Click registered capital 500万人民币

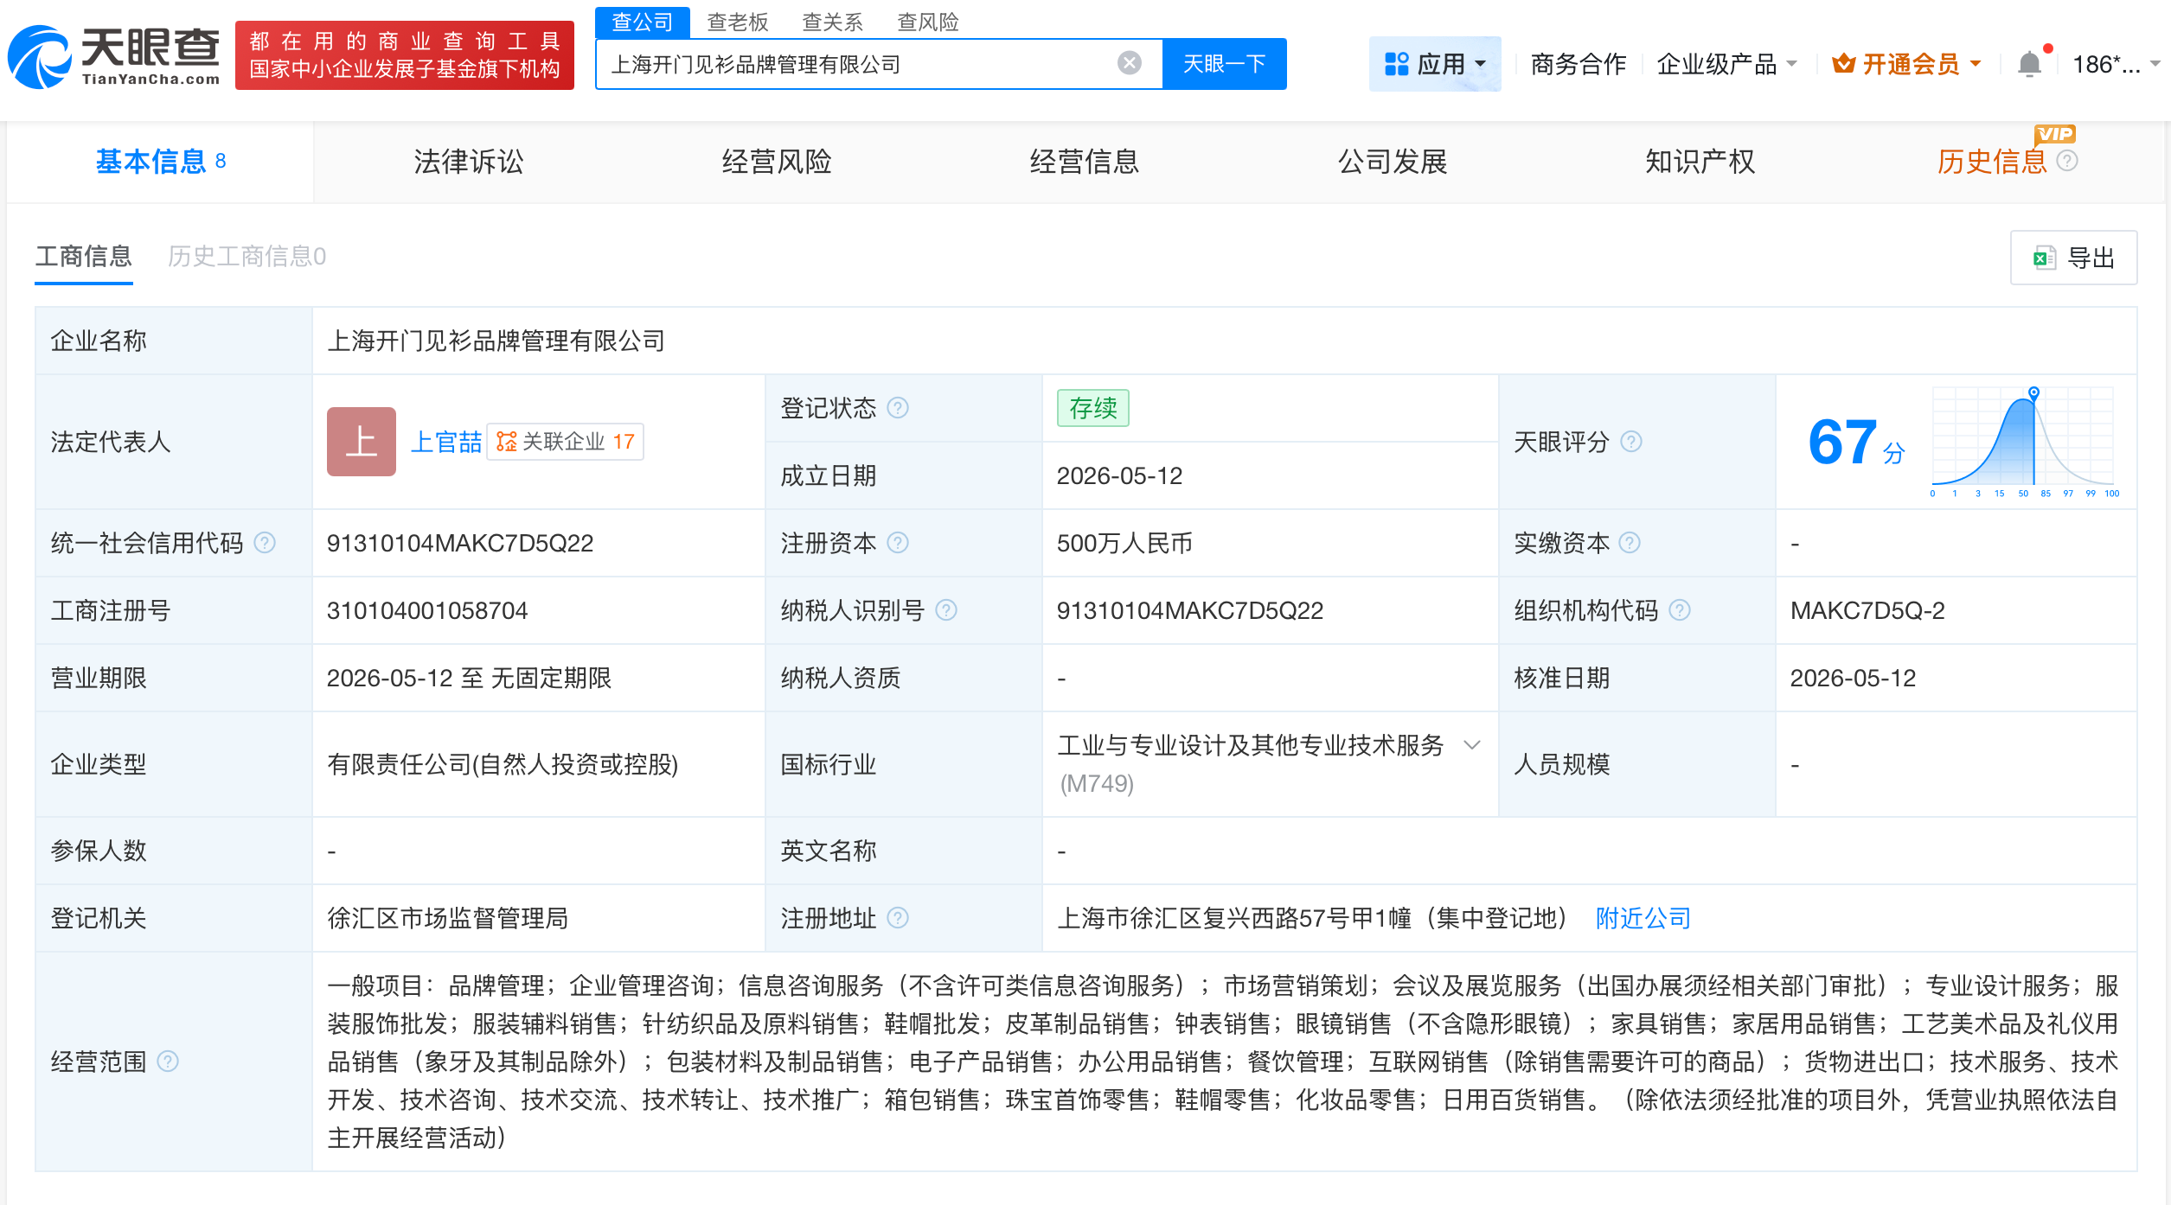[1124, 543]
